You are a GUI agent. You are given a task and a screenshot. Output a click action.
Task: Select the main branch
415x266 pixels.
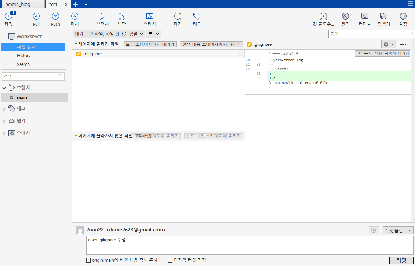35,97
